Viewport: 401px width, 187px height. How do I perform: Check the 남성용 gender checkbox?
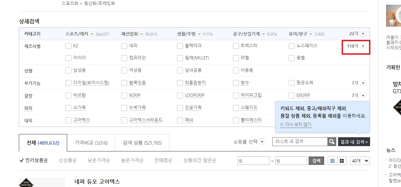68,70
